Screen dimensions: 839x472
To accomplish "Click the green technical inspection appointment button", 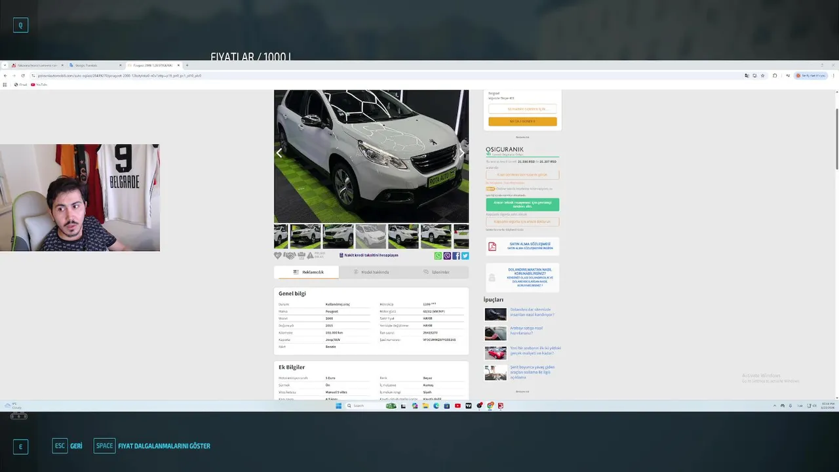I will pos(522,205).
